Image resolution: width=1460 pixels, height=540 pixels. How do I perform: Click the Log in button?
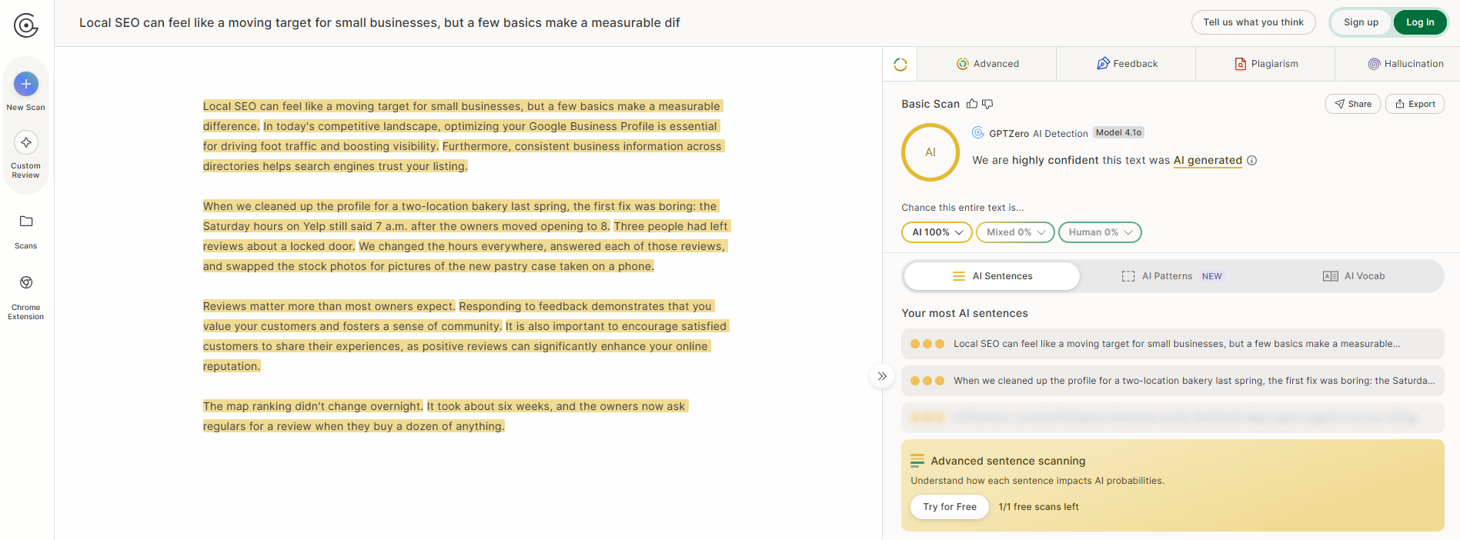click(x=1420, y=22)
